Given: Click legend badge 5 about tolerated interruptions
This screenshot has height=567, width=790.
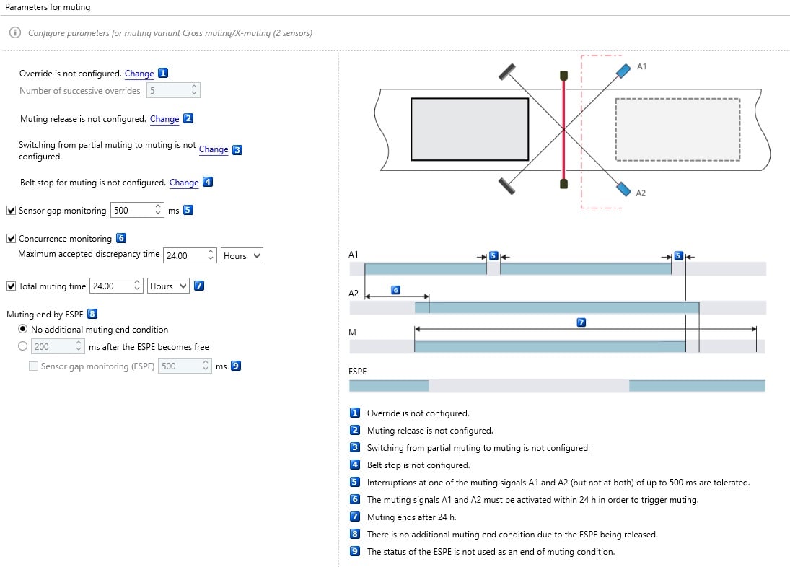Looking at the screenshot, I should (355, 482).
